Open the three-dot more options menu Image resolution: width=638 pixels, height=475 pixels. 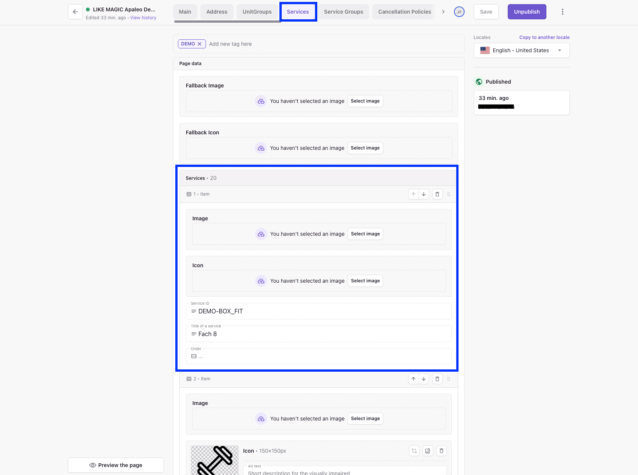point(562,12)
